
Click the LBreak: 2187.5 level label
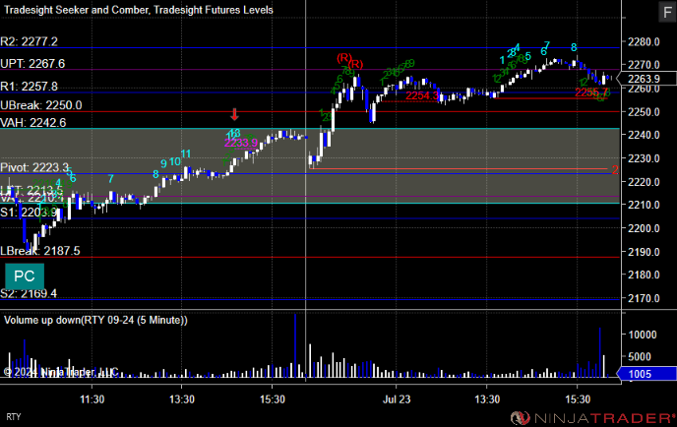tap(40, 251)
